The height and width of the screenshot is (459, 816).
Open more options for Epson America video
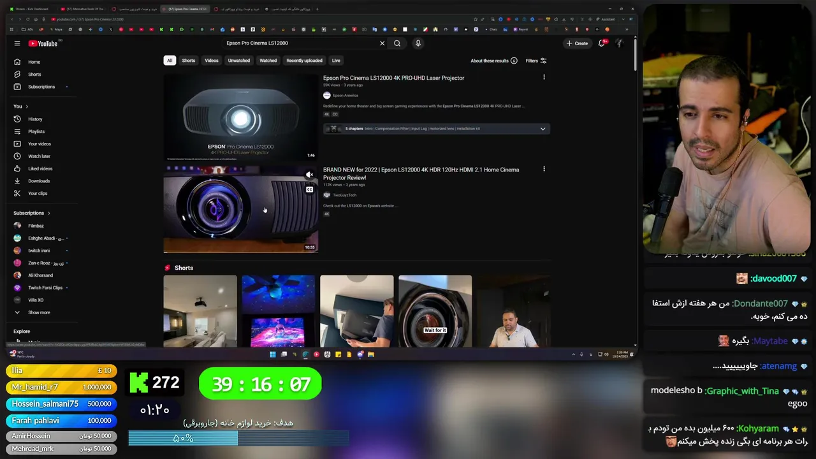tap(544, 77)
